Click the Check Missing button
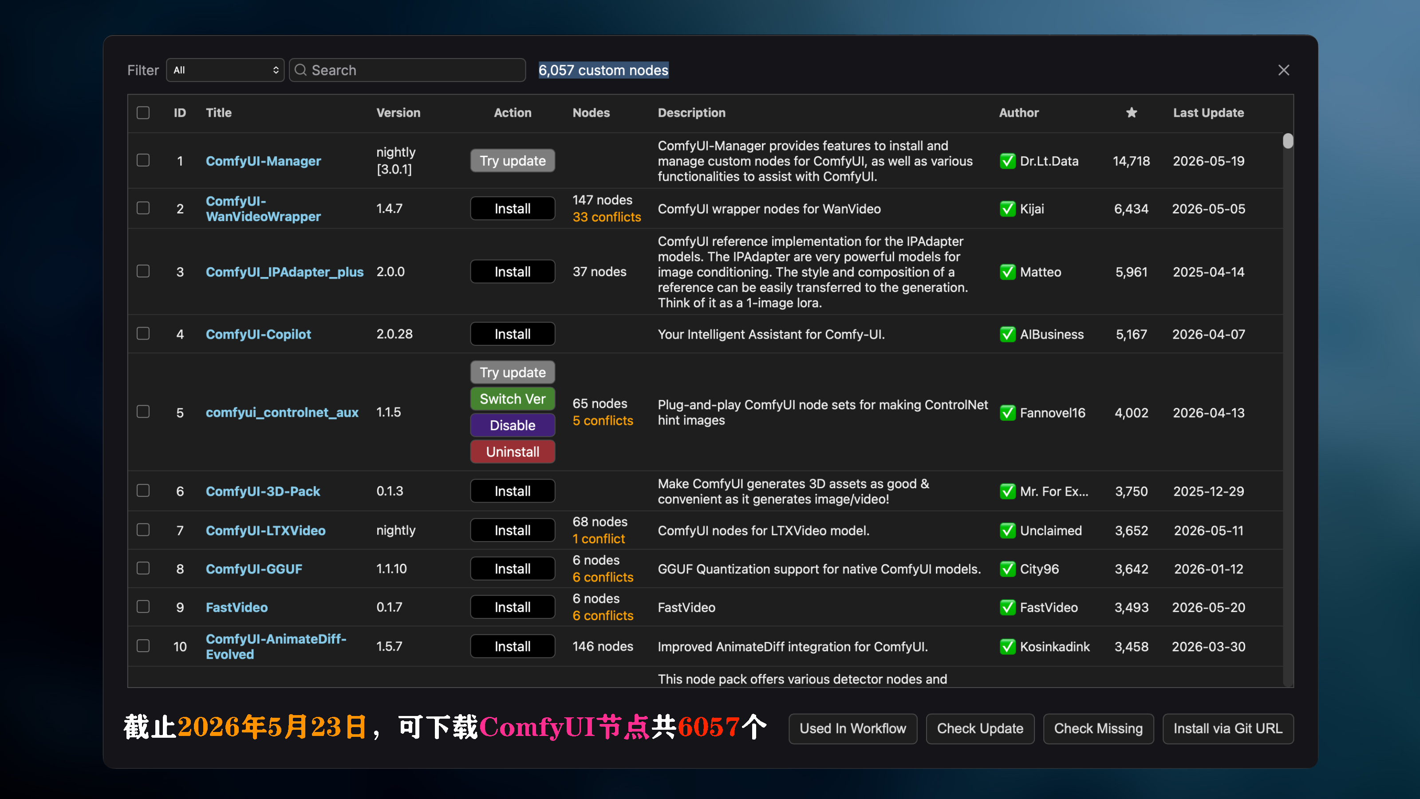 [x=1098, y=728]
